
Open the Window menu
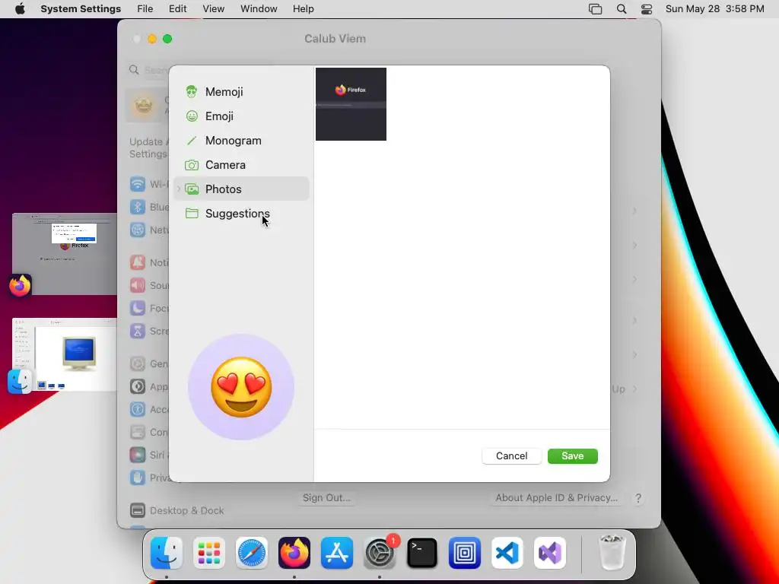click(x=259, y=9)
